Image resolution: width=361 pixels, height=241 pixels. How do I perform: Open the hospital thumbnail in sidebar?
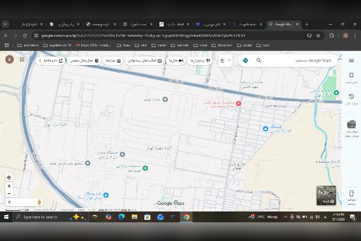coord(351,125)
